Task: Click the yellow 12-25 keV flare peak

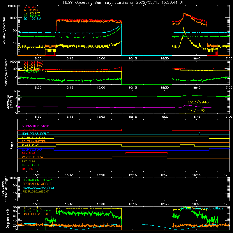Action: 184,28
